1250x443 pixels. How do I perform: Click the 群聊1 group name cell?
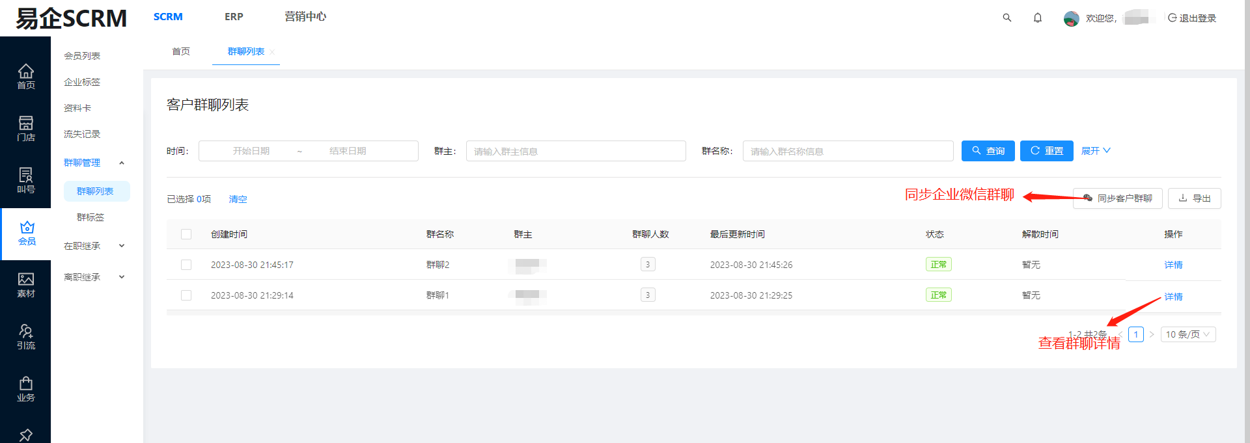(437, 295)
